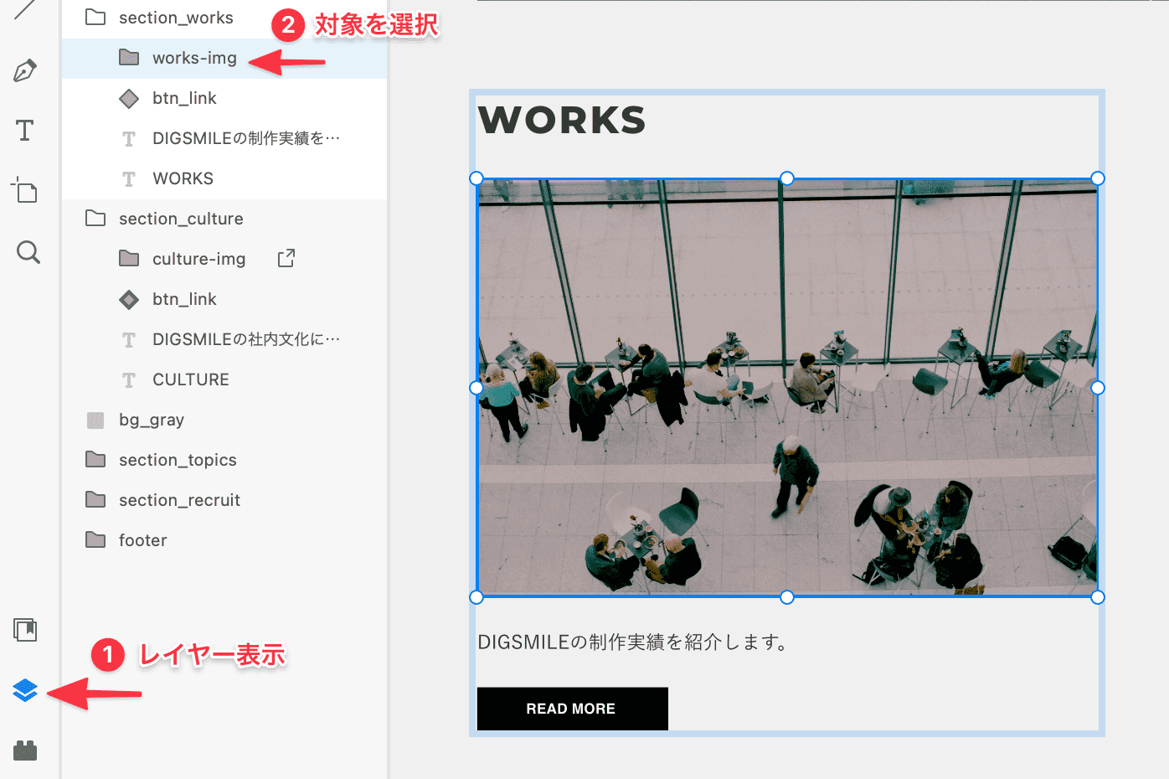Screen dimensions: 1169x779
Task: Click the works-img folder icon
Action: 129,57
